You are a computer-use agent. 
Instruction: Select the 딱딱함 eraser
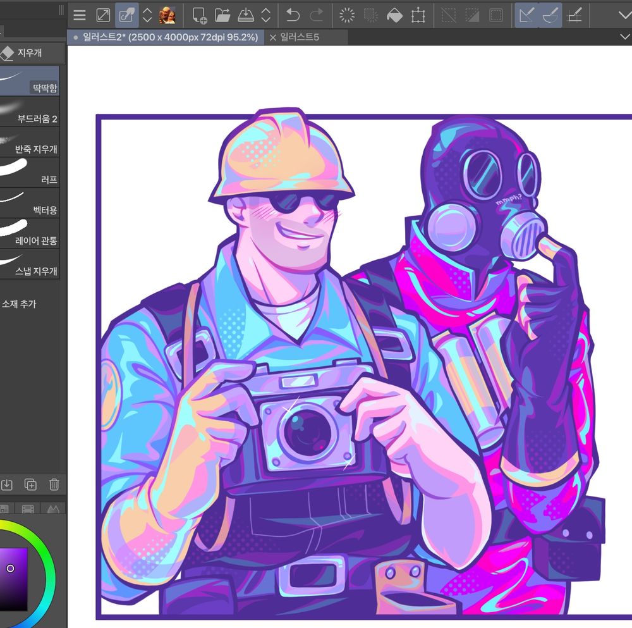(x=30, y=81)
